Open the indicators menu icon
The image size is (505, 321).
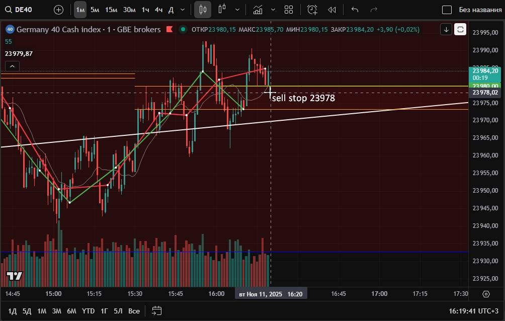click(258, 10)
